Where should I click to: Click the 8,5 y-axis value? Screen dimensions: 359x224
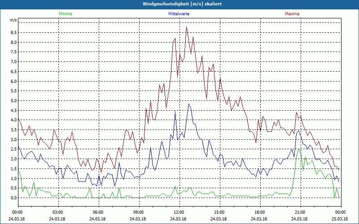(x=13, y=32)
